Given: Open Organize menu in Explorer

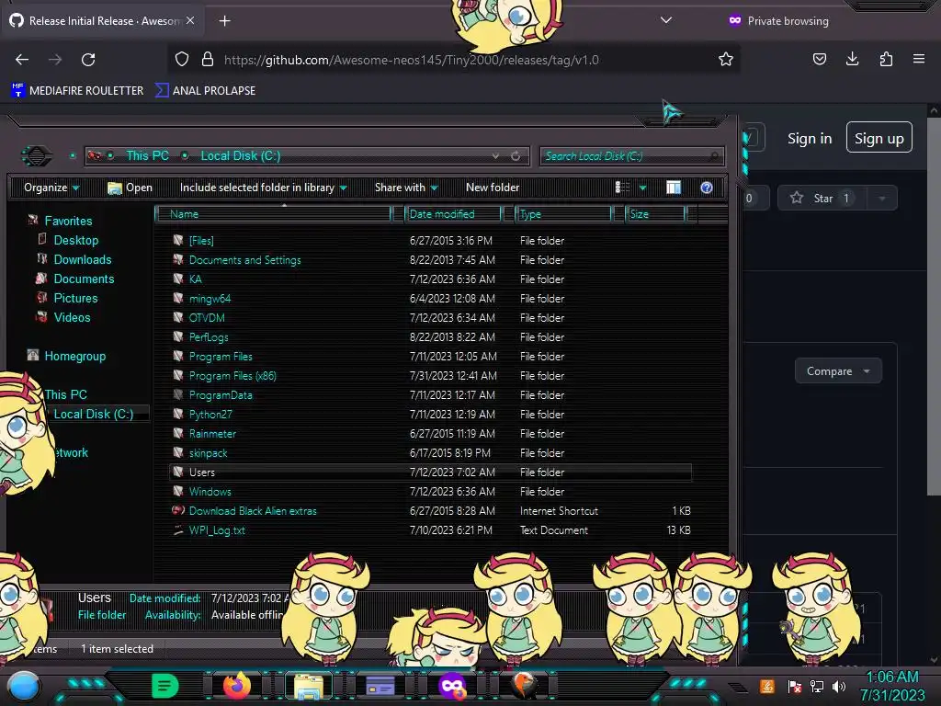Looking at the screenshot, I should (51, 188).
